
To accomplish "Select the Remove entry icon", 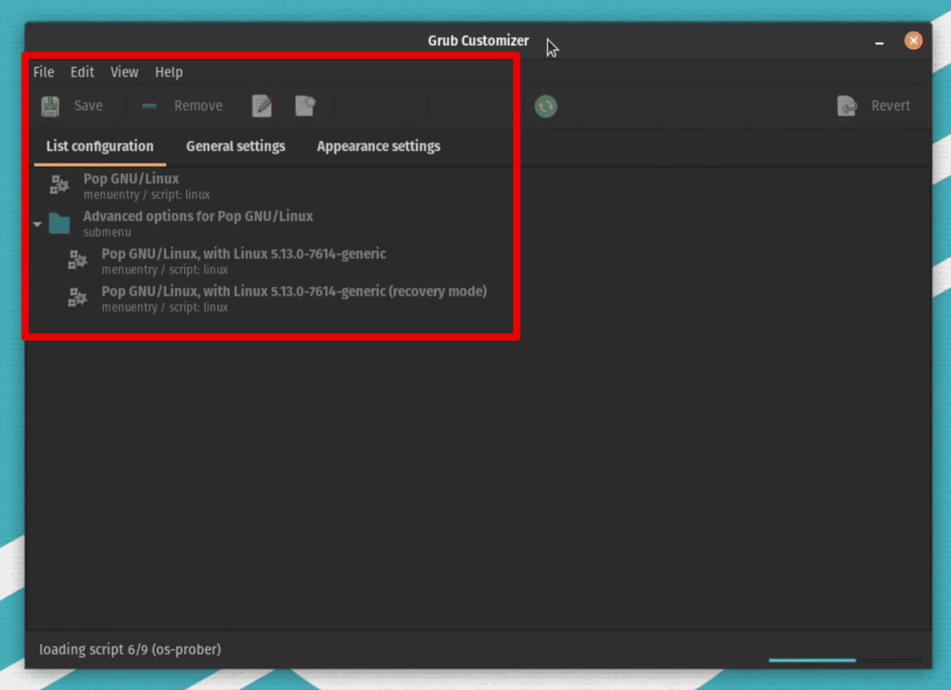I will (x=149, y=106).
